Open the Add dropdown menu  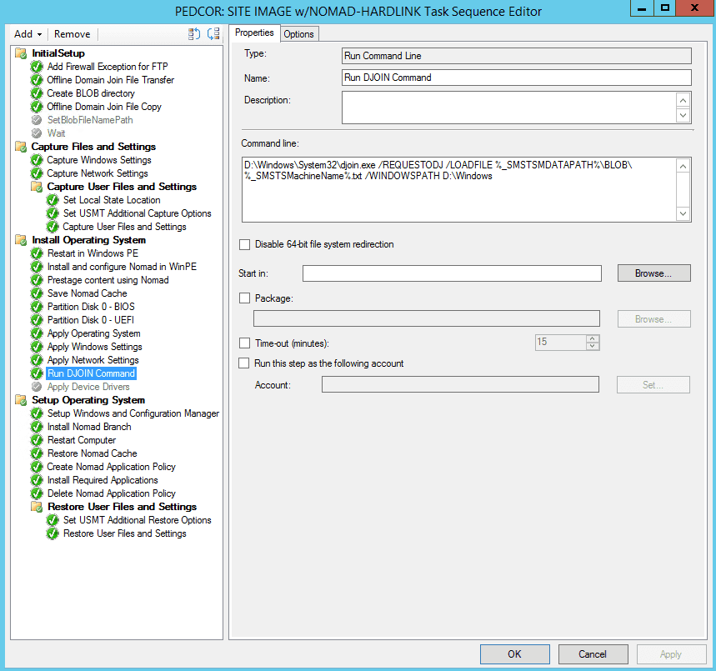point(28,34)
